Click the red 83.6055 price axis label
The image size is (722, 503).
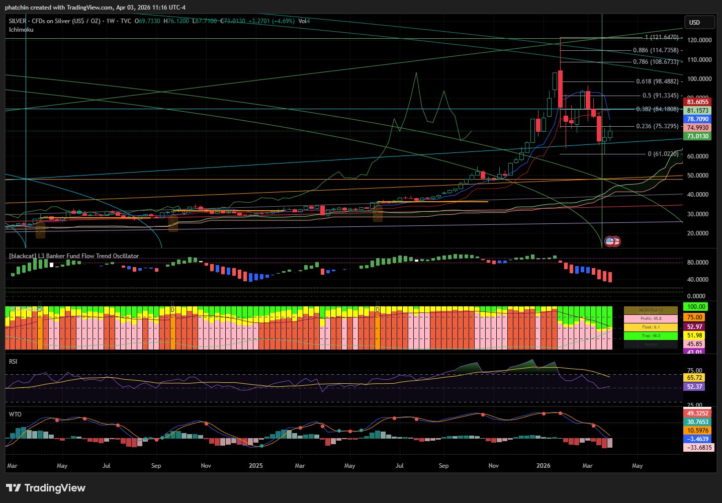(697, 102)
